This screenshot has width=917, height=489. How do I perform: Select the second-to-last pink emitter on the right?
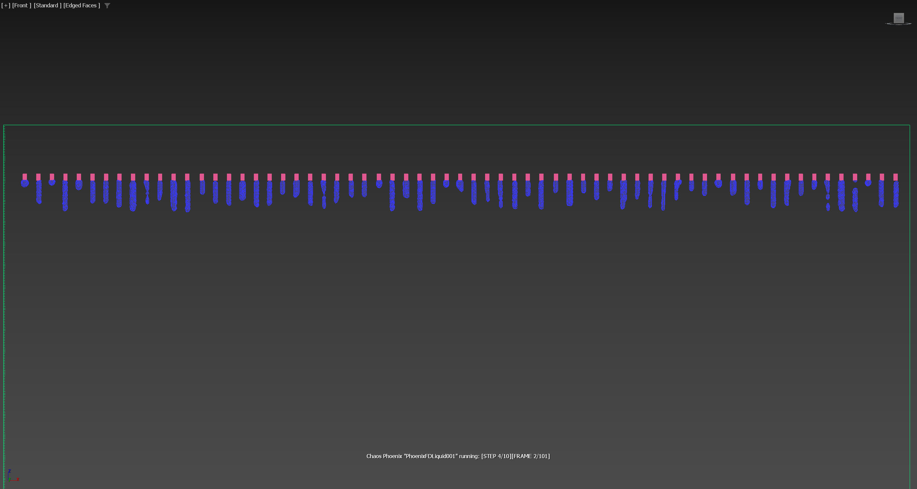tap(882, 177)
